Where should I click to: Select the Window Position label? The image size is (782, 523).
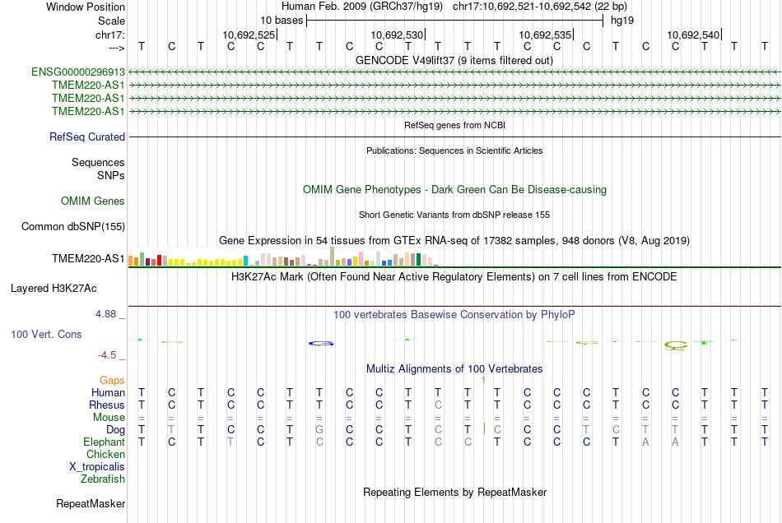point(86,7)
